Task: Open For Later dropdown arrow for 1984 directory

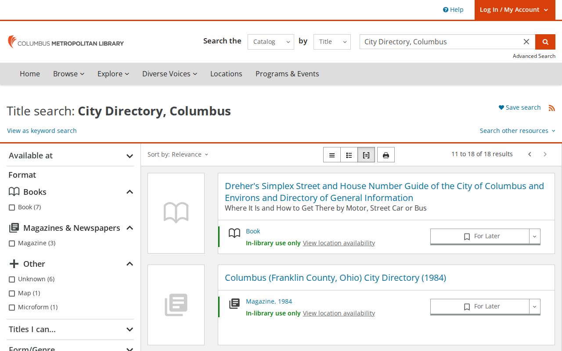Action: pyautogui.click(x=534, y=307)
